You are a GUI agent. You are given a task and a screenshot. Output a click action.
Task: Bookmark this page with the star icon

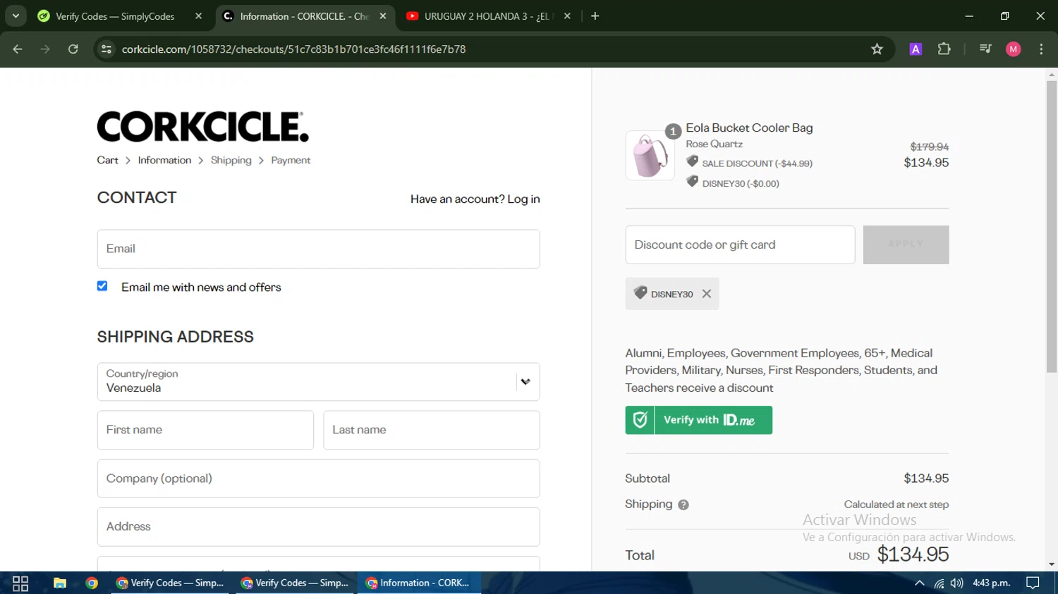point(877,49)
